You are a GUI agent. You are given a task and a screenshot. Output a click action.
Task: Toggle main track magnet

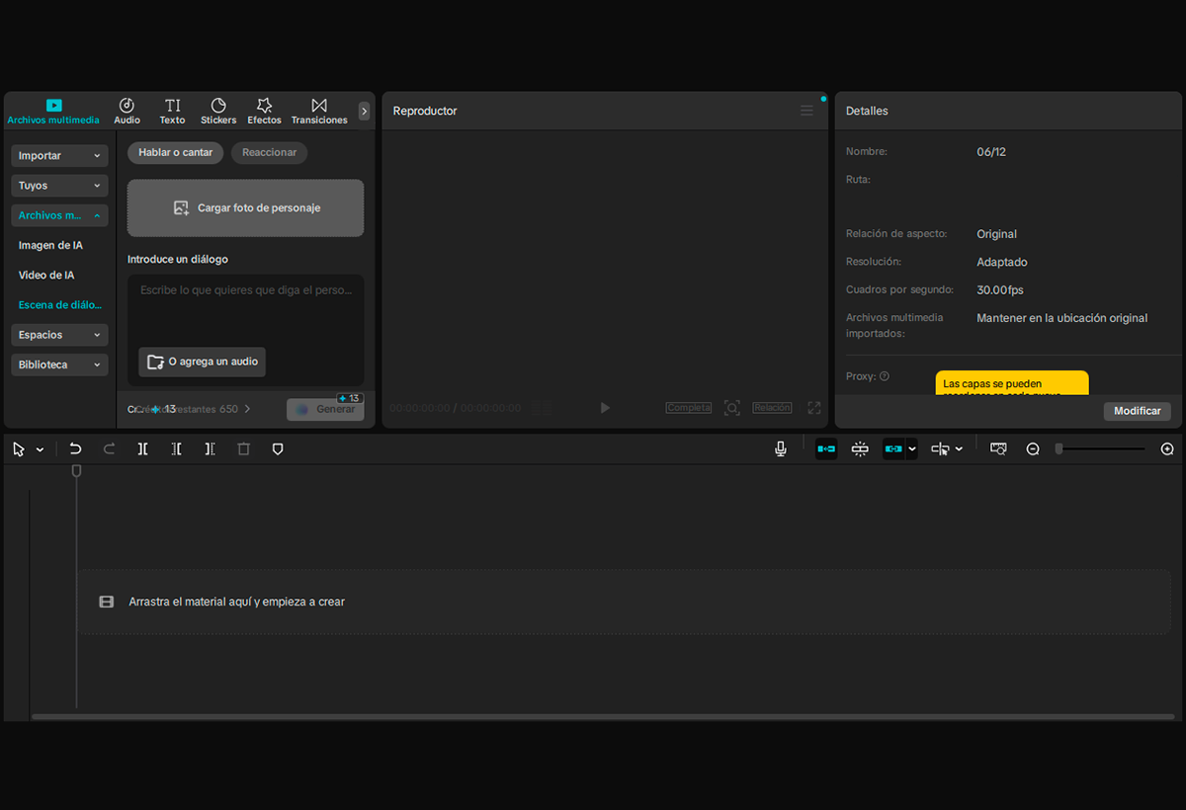coord(826,449)
